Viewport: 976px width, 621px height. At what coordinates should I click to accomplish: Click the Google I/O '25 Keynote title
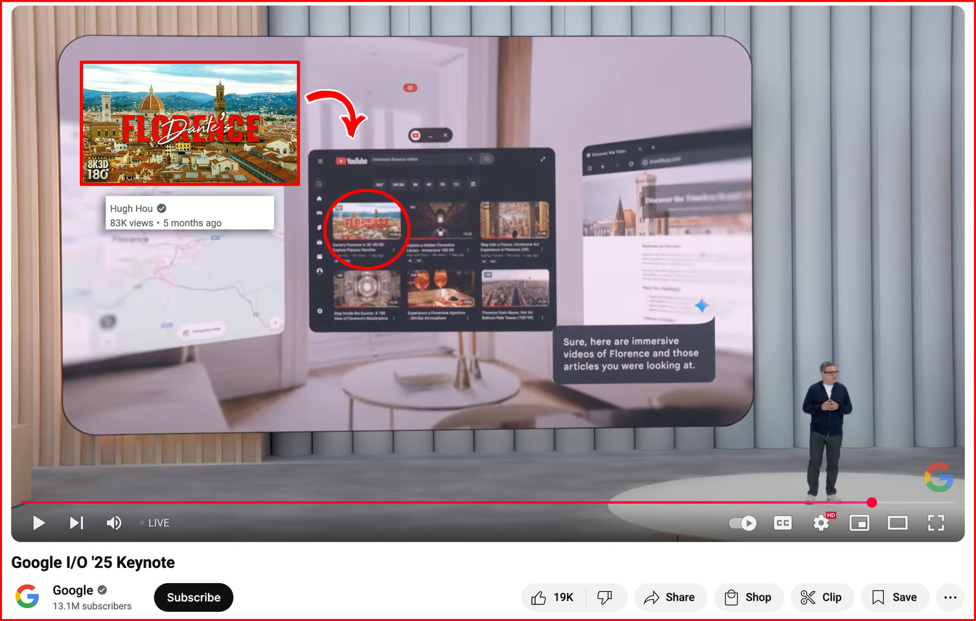tap(93, 562)
